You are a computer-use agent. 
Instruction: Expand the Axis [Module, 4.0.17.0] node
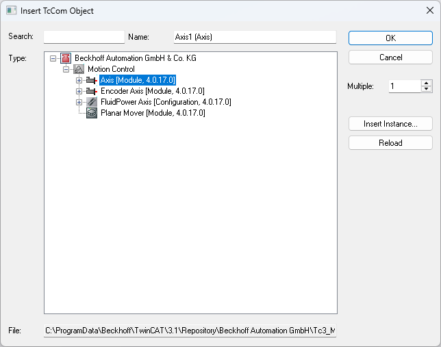79,81
